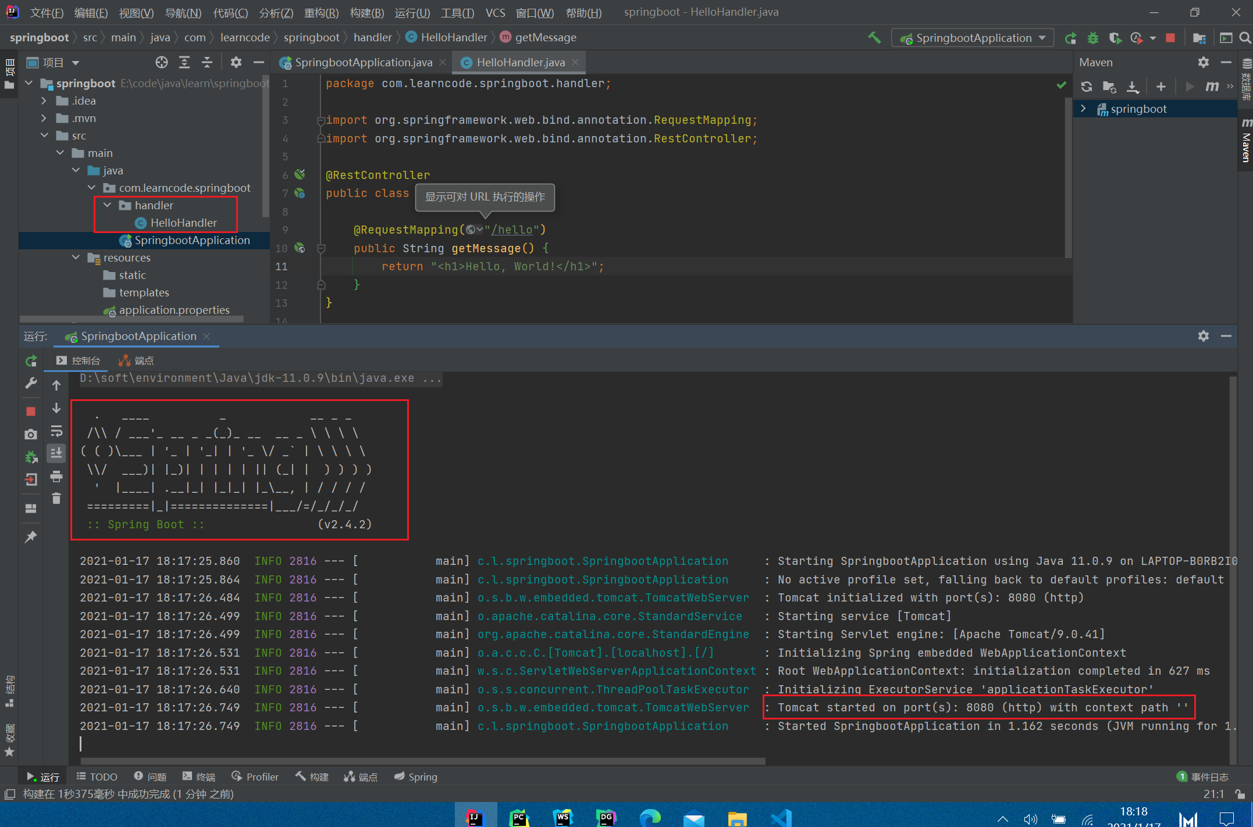This screenshot has height=827, width=1253.
Task: Click the /hello URL link in code
Action: pos(512,230)
